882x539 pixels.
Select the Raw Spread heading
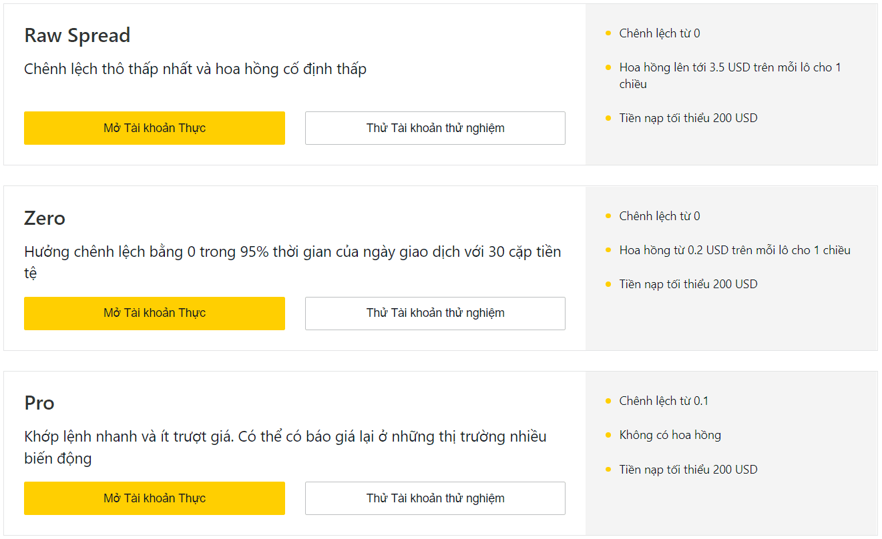[77, 35]
